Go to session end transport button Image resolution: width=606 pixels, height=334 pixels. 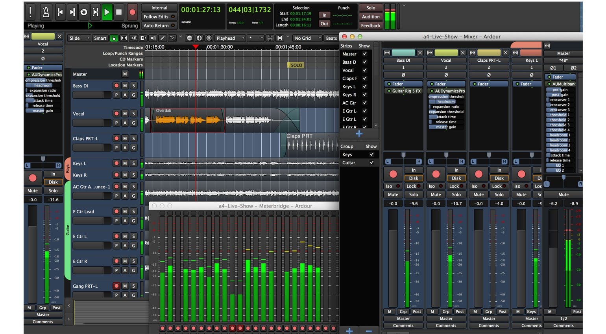pos(72,12)
